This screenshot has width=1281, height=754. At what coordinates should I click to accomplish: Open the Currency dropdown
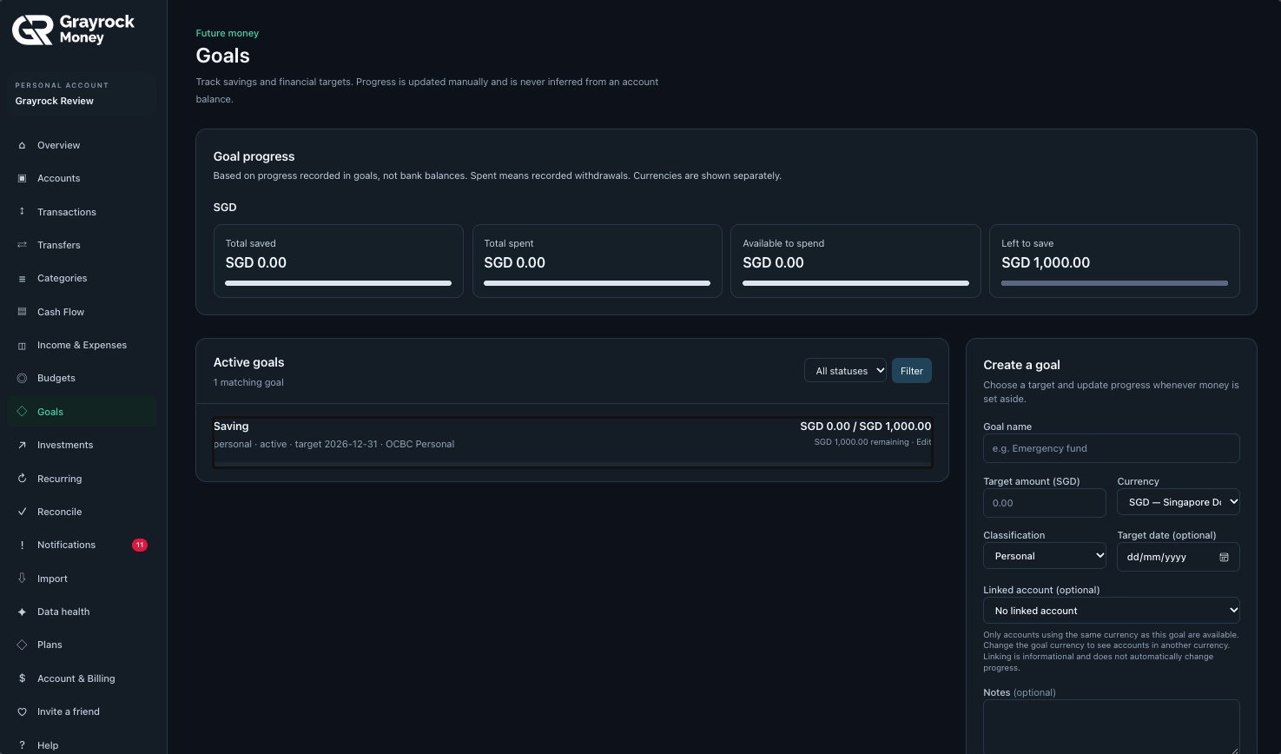(1178, 502)
